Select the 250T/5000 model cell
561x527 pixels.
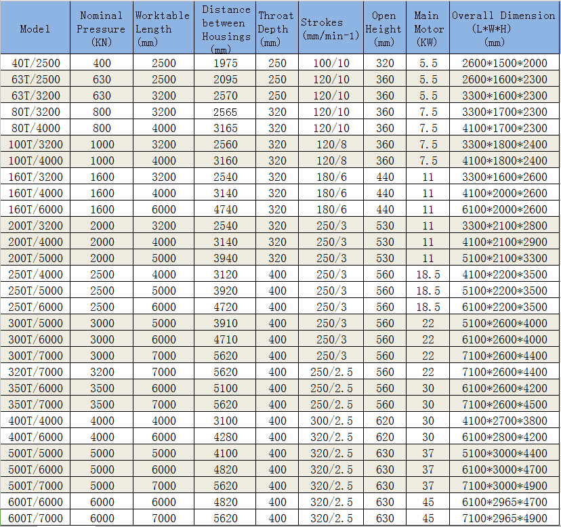point(36,291)
